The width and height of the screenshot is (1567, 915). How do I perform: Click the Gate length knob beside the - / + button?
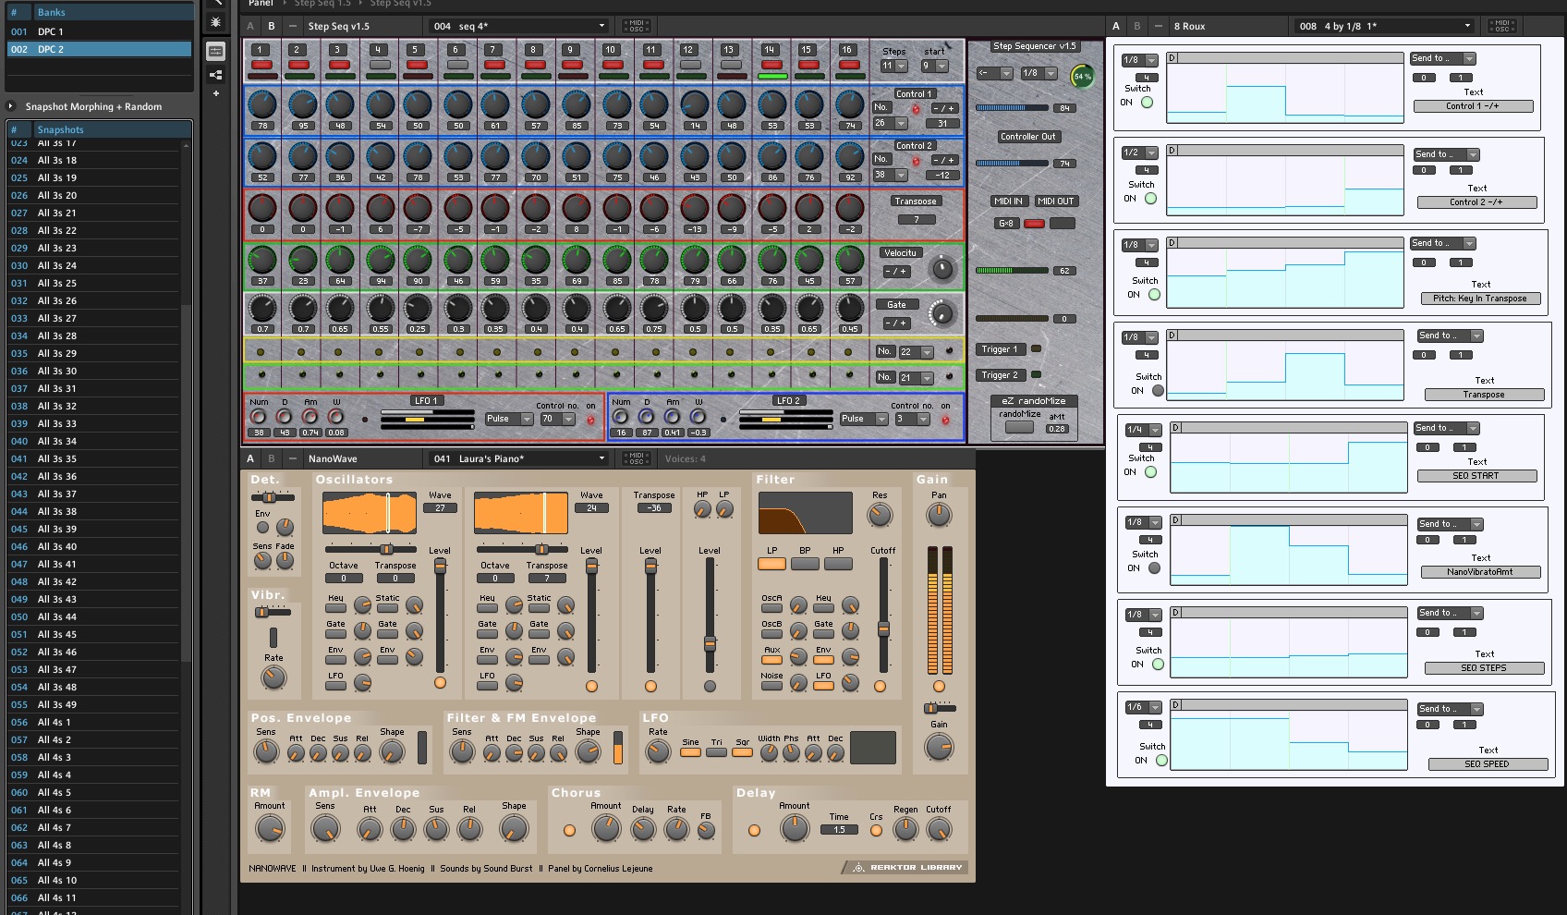(941, 314)
